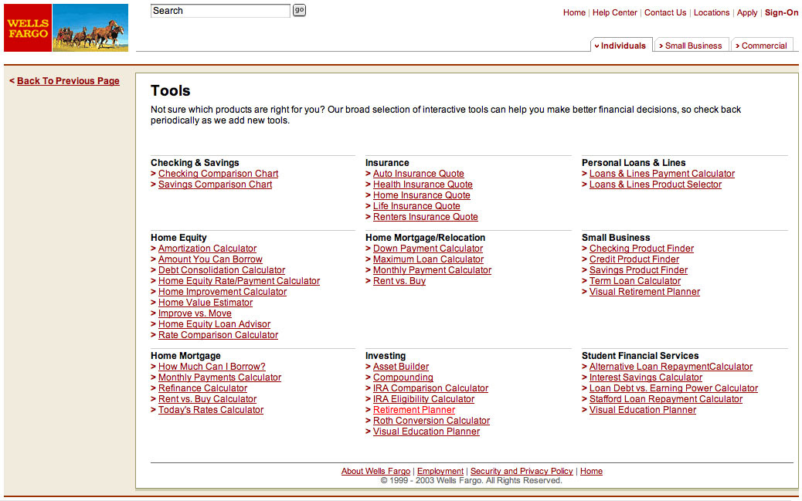The width and height of the screenshot is (802, 501).
Task: Open Visual Education Planner under Student Financial Services
Action: [642, 409]
